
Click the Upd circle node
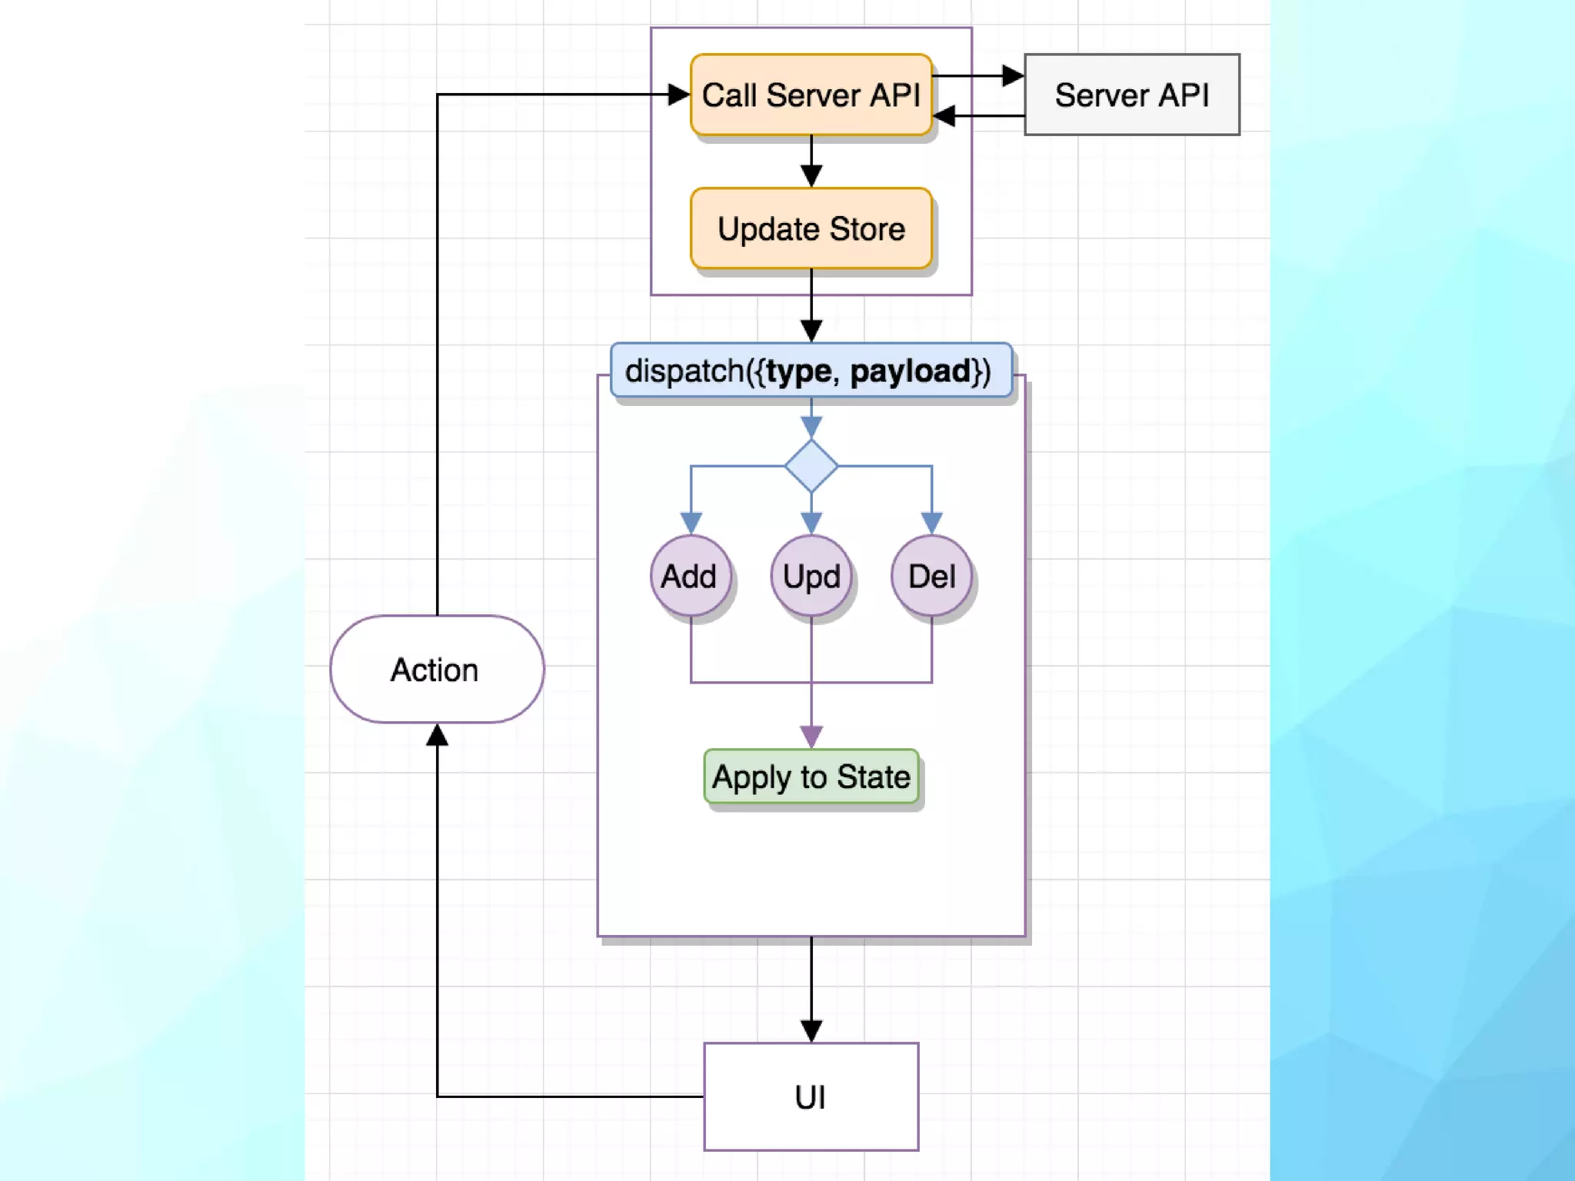(x=811, y=576)
